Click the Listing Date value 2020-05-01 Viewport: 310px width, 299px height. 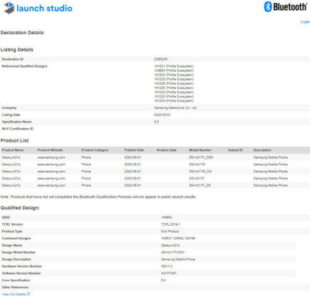coord(162,115)
